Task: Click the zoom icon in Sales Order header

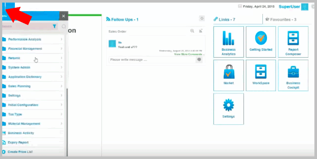Action: pos(192,31)
